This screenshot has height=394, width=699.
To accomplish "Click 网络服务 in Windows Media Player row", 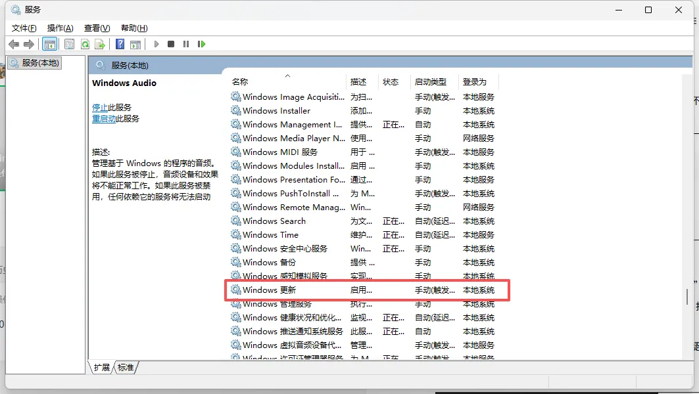I will (479, 139).
